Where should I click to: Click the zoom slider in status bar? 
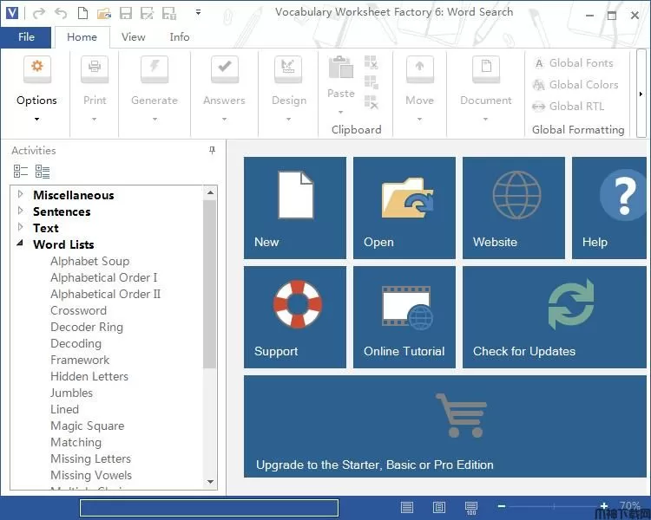point(551,506)
